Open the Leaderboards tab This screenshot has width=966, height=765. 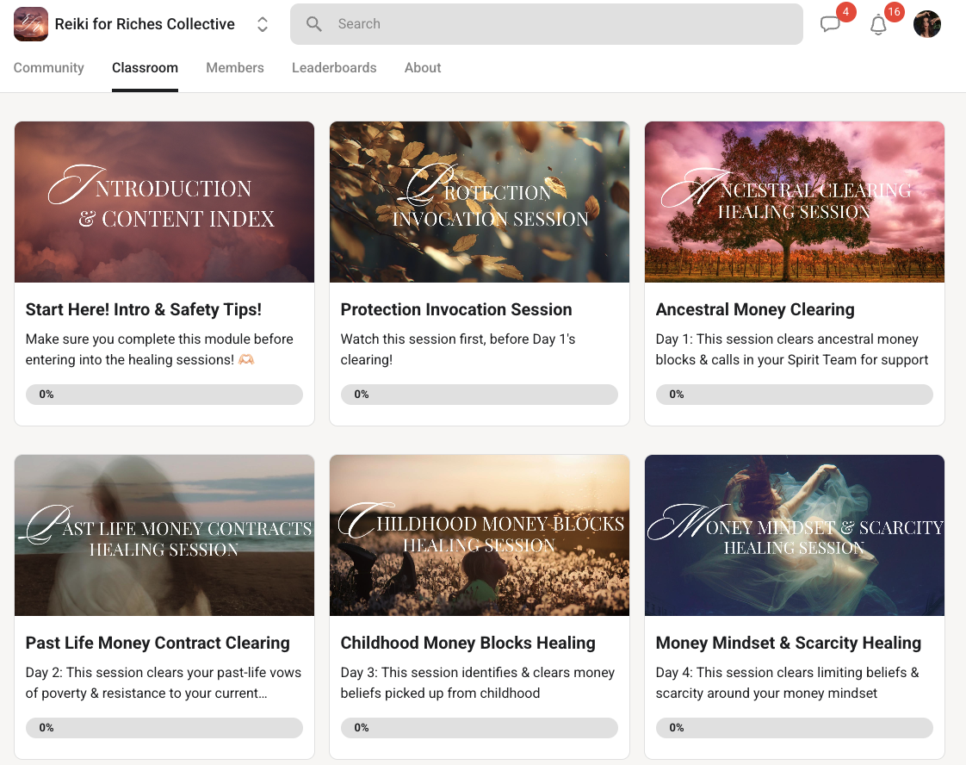(334, 68)
